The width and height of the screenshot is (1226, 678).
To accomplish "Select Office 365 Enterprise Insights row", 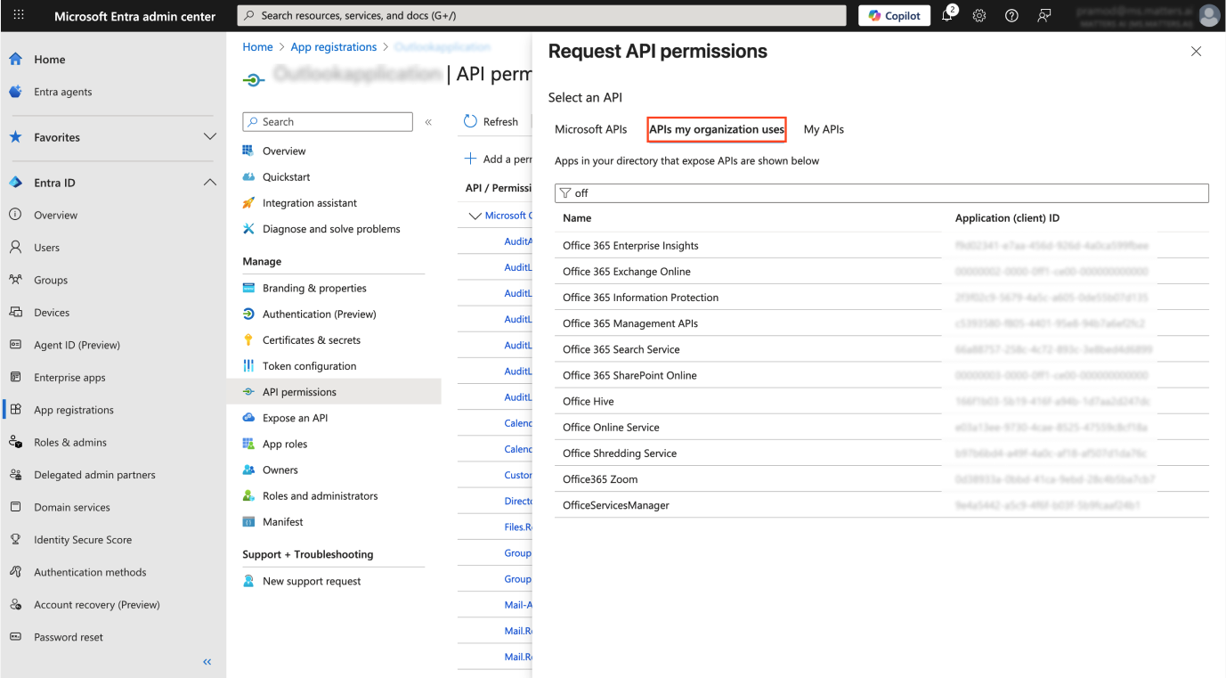I will (881, 246).
